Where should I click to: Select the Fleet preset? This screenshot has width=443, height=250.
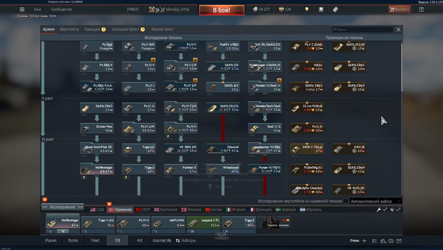(x=95, y=241)
